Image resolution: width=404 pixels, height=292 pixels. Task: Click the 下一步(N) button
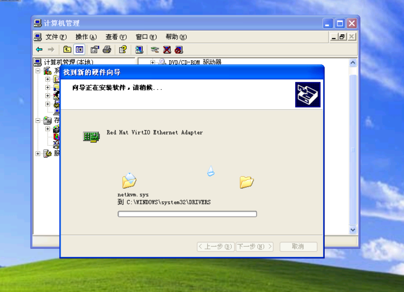(254, 246)
